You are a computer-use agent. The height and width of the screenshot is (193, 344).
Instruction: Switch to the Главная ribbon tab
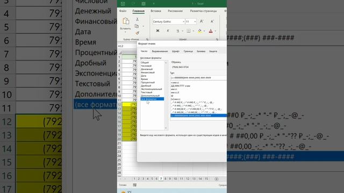point(139,11)
